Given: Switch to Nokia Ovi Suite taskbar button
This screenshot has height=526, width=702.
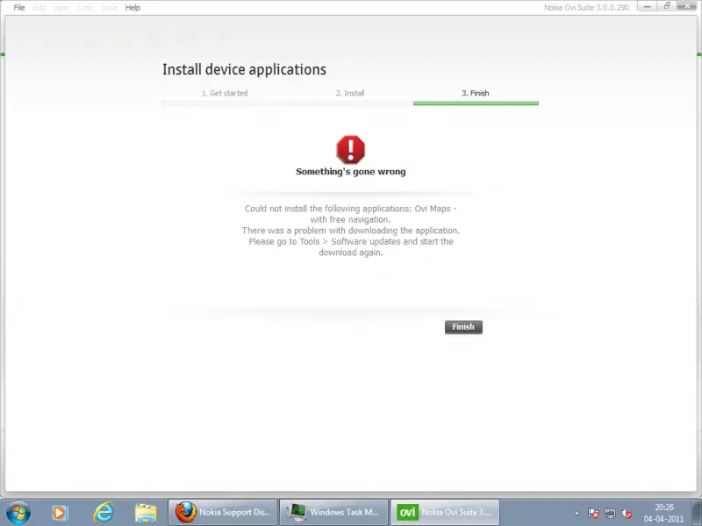Looking at the screenshot, I should (x=445, y=512).
